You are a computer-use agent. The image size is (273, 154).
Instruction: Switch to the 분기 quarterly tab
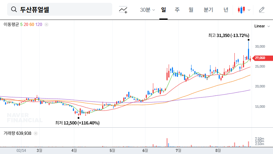coord(208,10)
